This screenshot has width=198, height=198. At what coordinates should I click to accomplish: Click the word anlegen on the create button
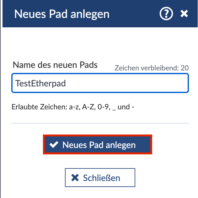(120, 145)
